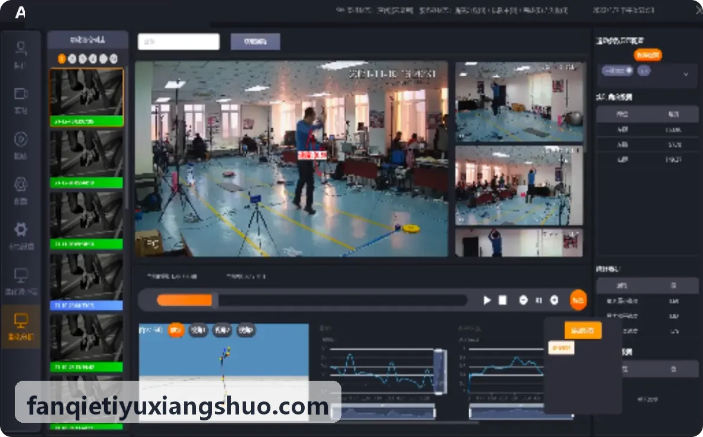Select the second view pill over 3D skeleton

pos(198,330)
